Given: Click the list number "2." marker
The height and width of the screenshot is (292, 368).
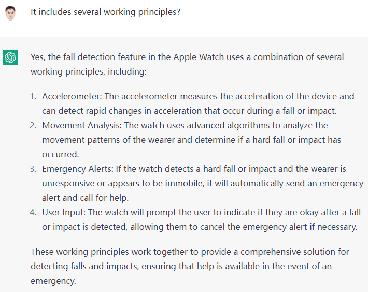Looking at the screenshot, I should 34,125.
